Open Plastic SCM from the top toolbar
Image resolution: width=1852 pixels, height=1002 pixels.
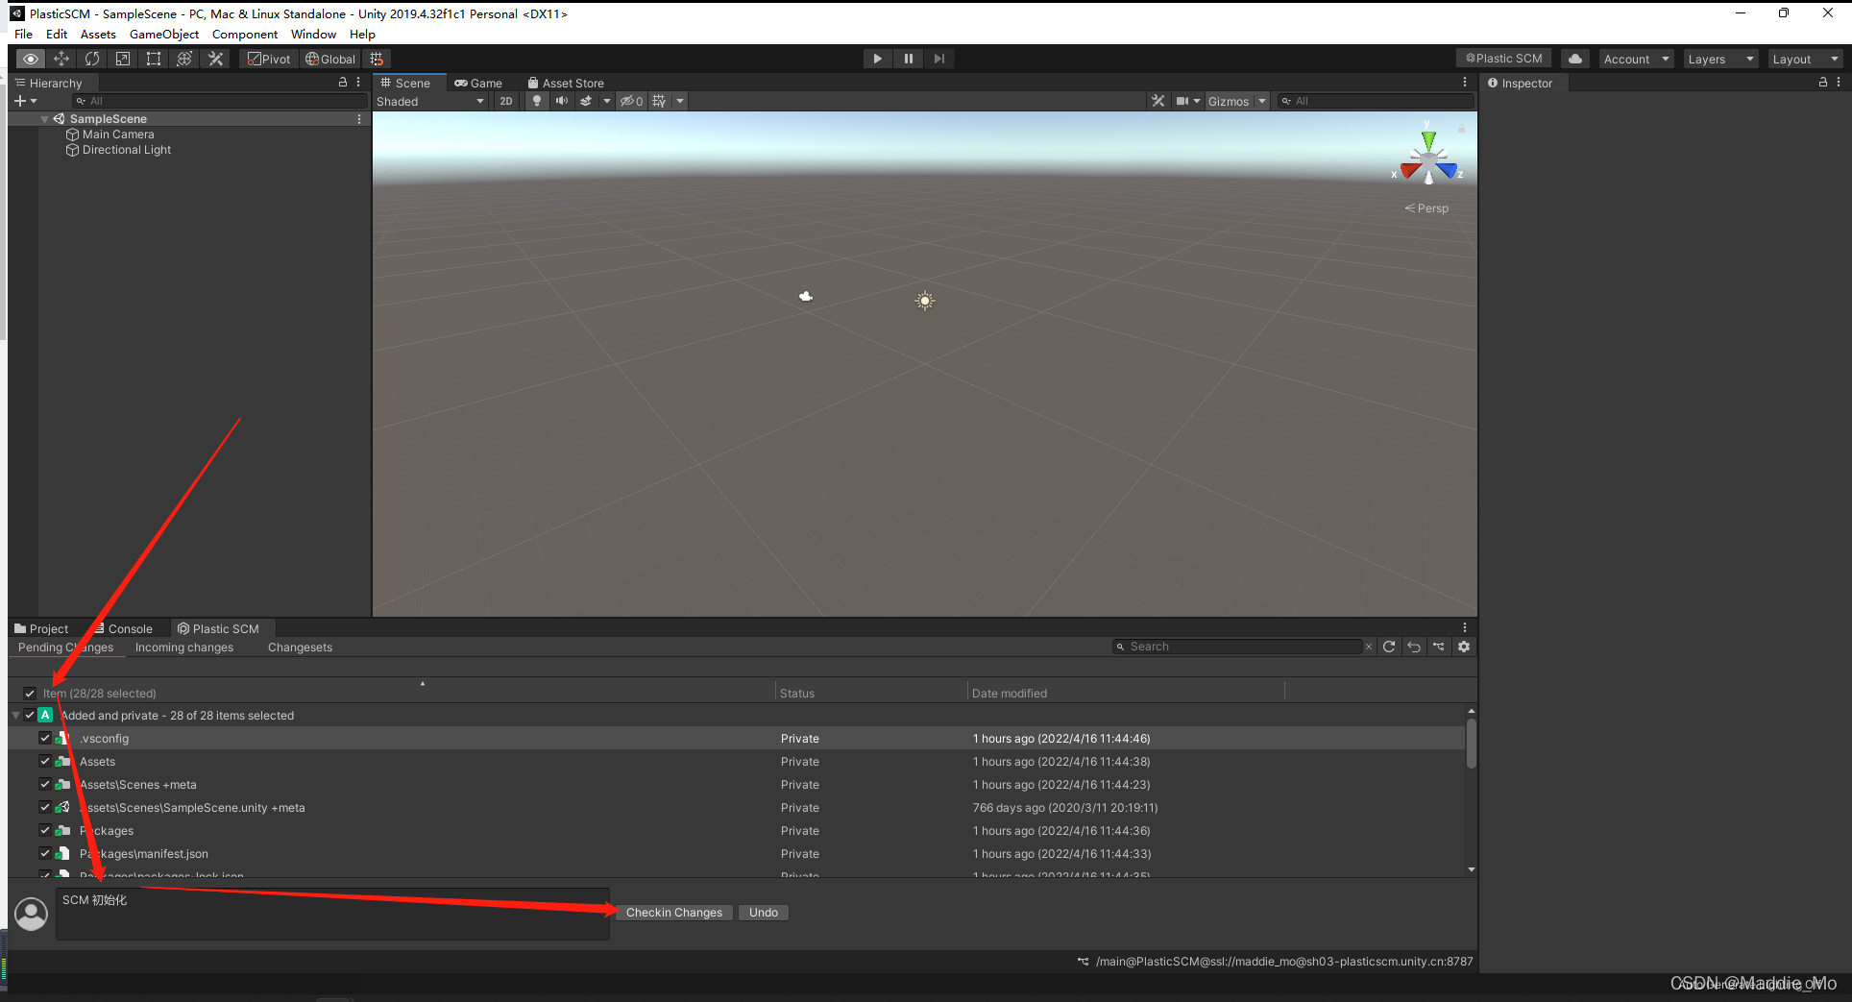[x=1504, y=59]
